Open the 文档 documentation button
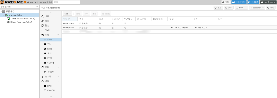The height and width of the screenshot is (98, 277). coord(226,2)
